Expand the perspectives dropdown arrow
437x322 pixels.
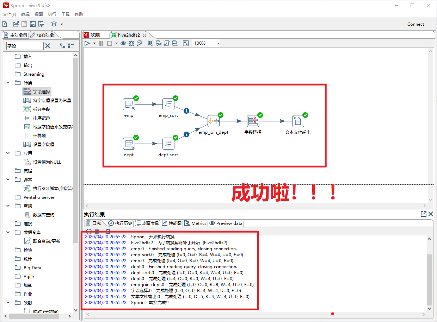pyautogui.click(x=62, y=24)
